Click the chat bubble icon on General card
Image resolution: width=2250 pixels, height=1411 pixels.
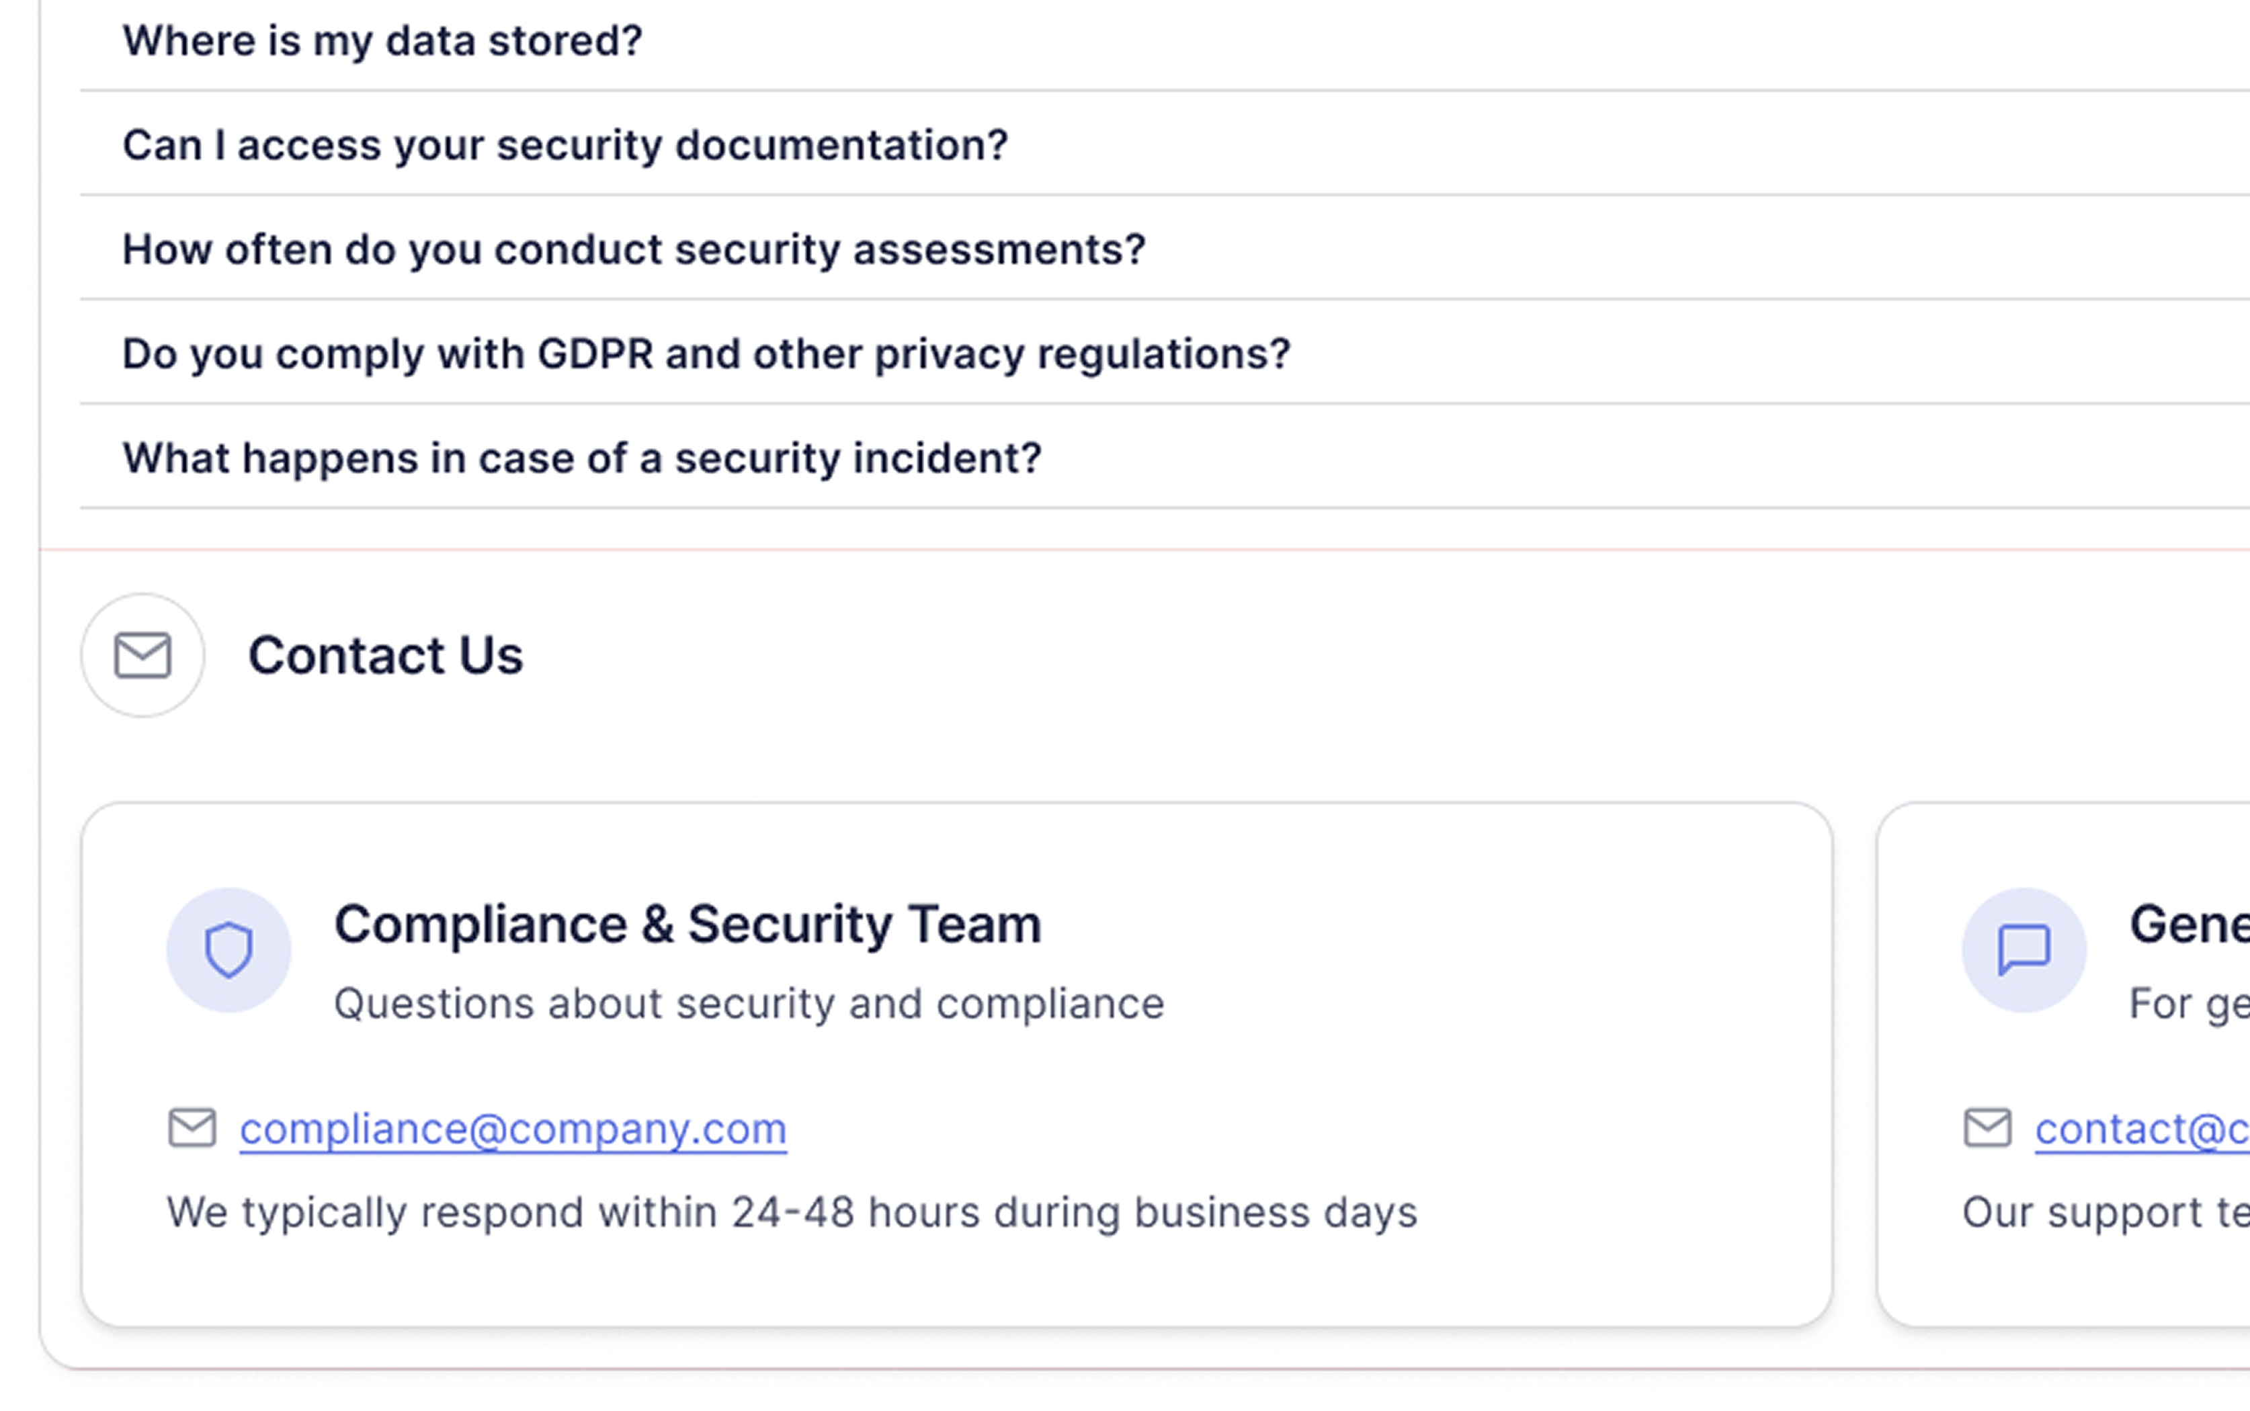(x=2024, y=950)
